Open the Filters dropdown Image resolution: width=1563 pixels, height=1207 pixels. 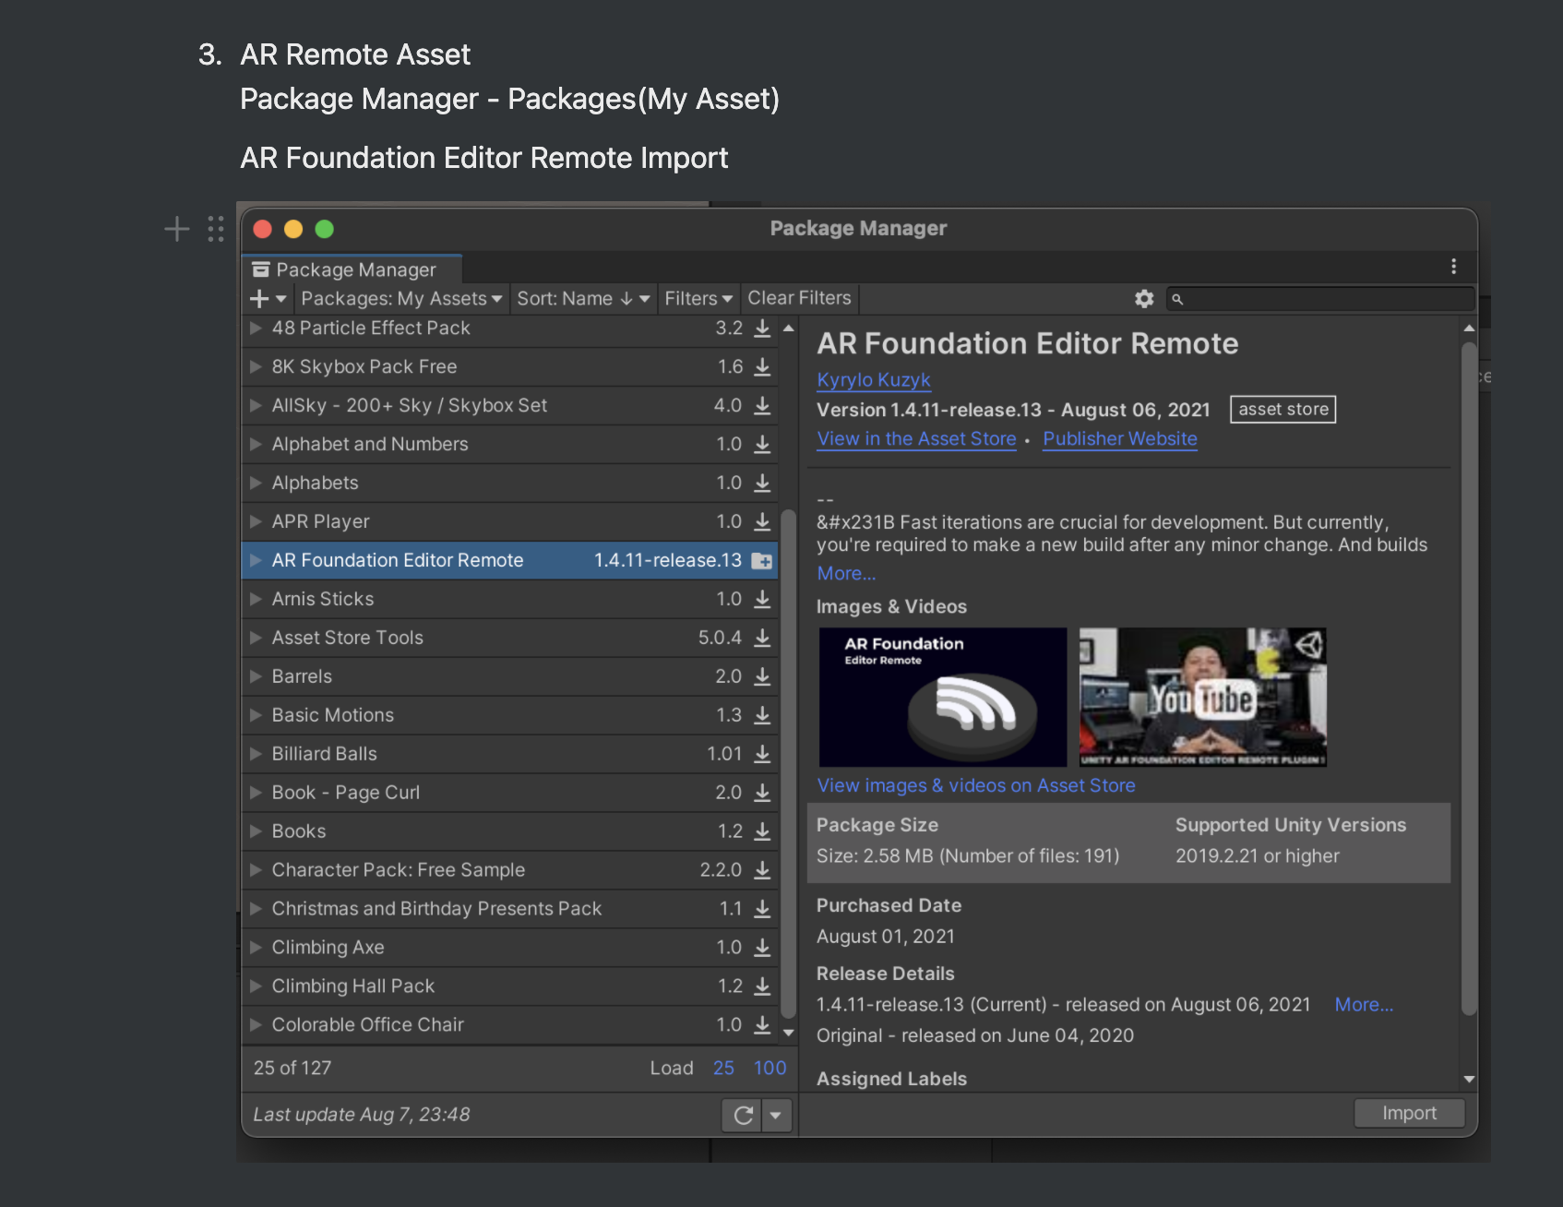pyautogui.click(x=698, y=299)
